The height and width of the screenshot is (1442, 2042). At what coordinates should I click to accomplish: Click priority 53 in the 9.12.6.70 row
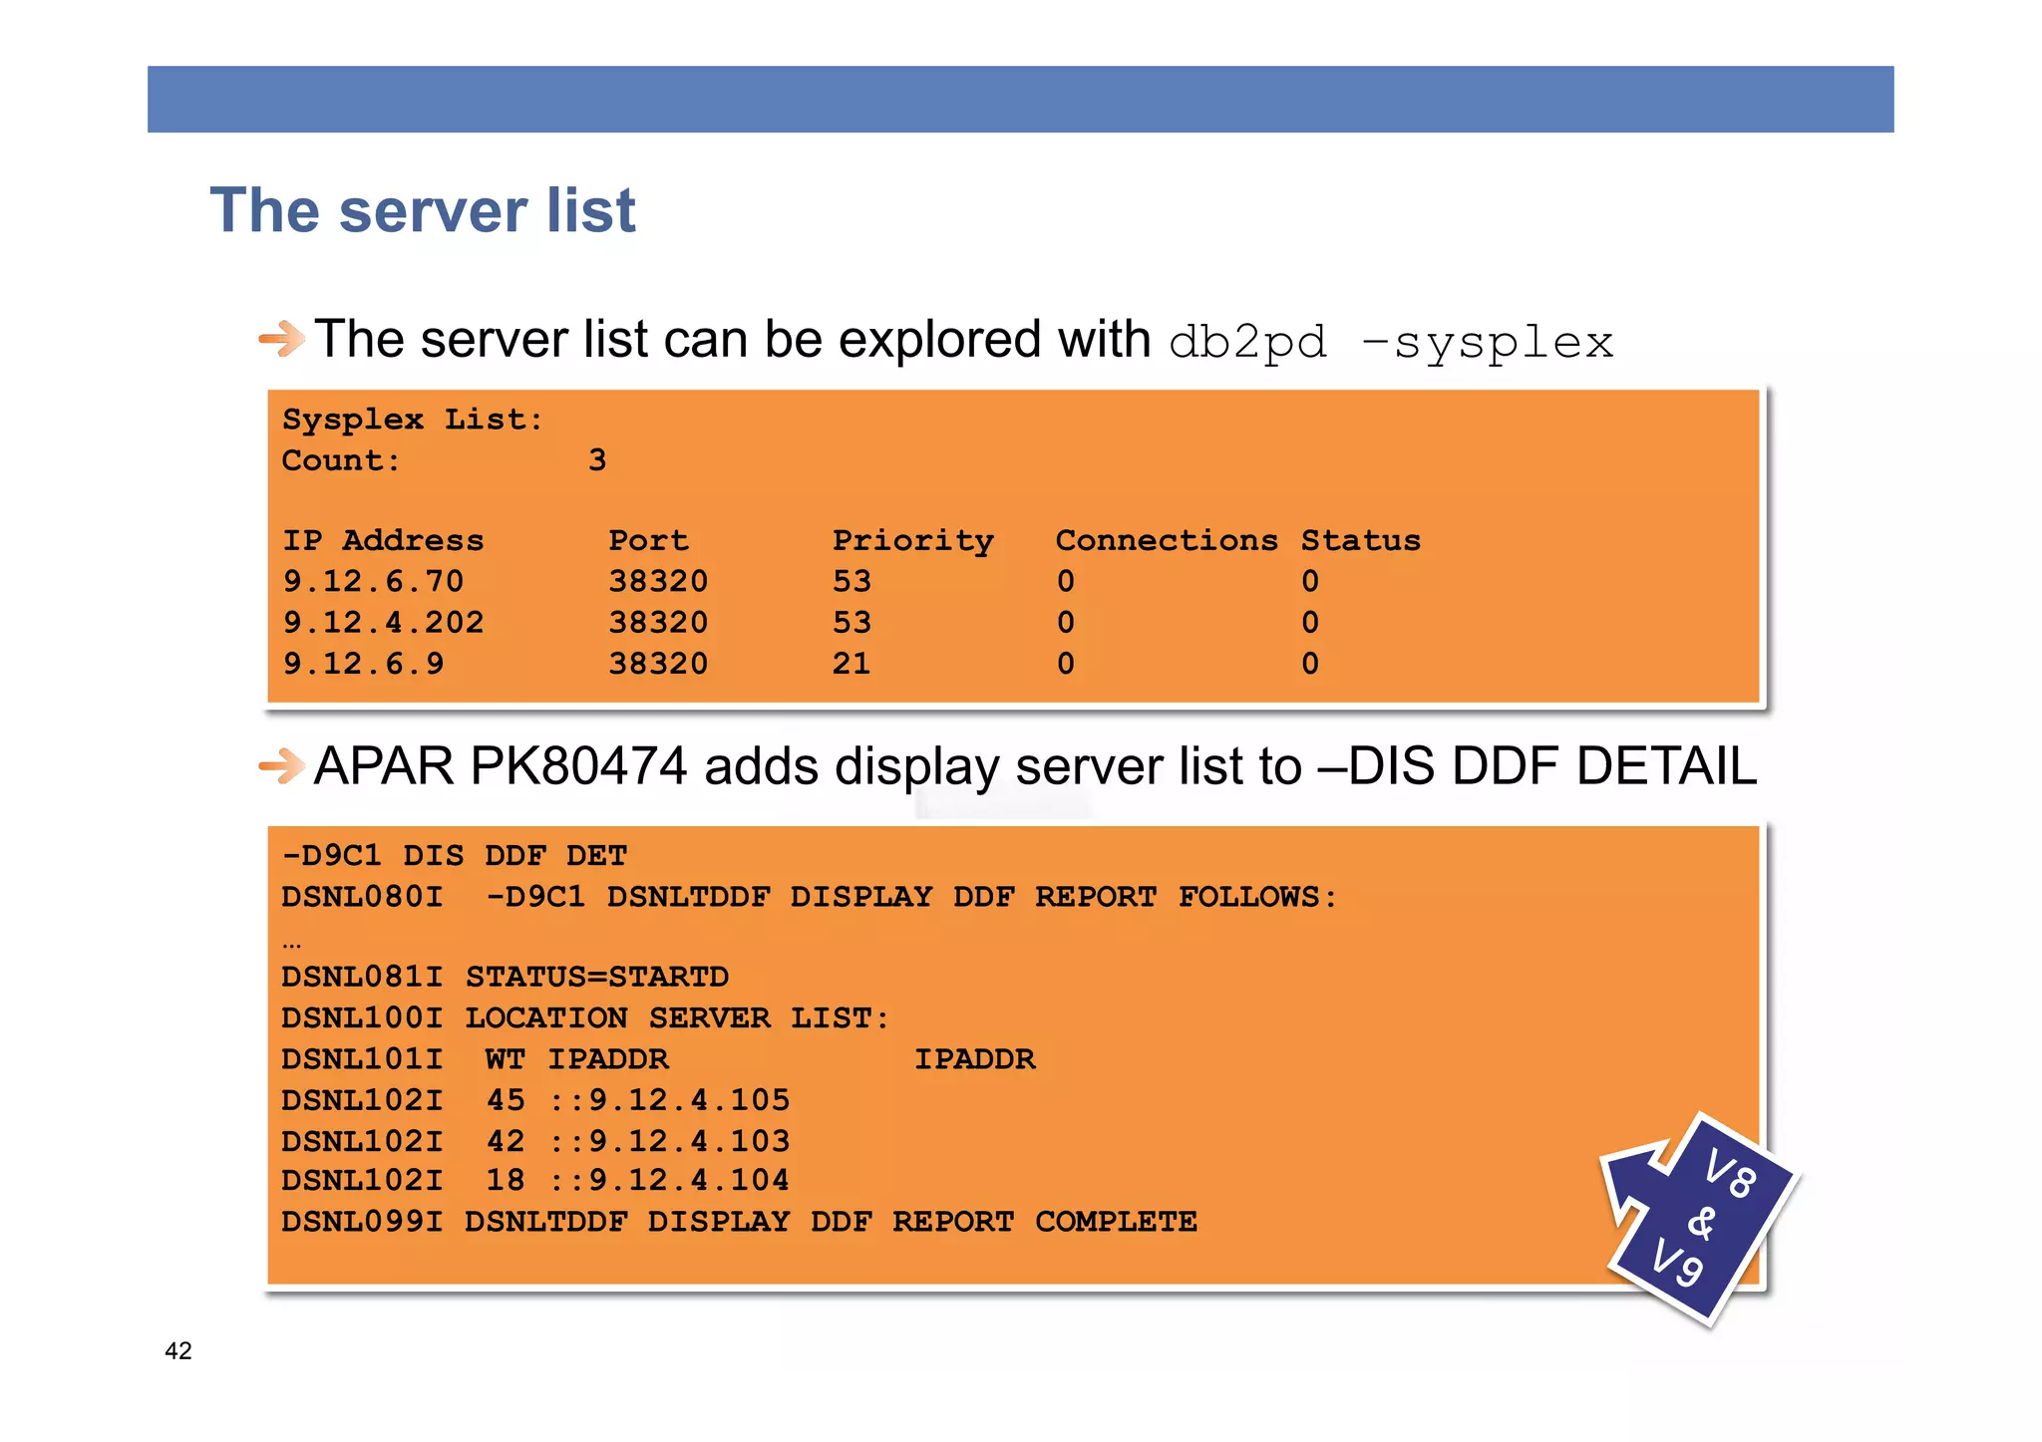[x=852, y=581]
